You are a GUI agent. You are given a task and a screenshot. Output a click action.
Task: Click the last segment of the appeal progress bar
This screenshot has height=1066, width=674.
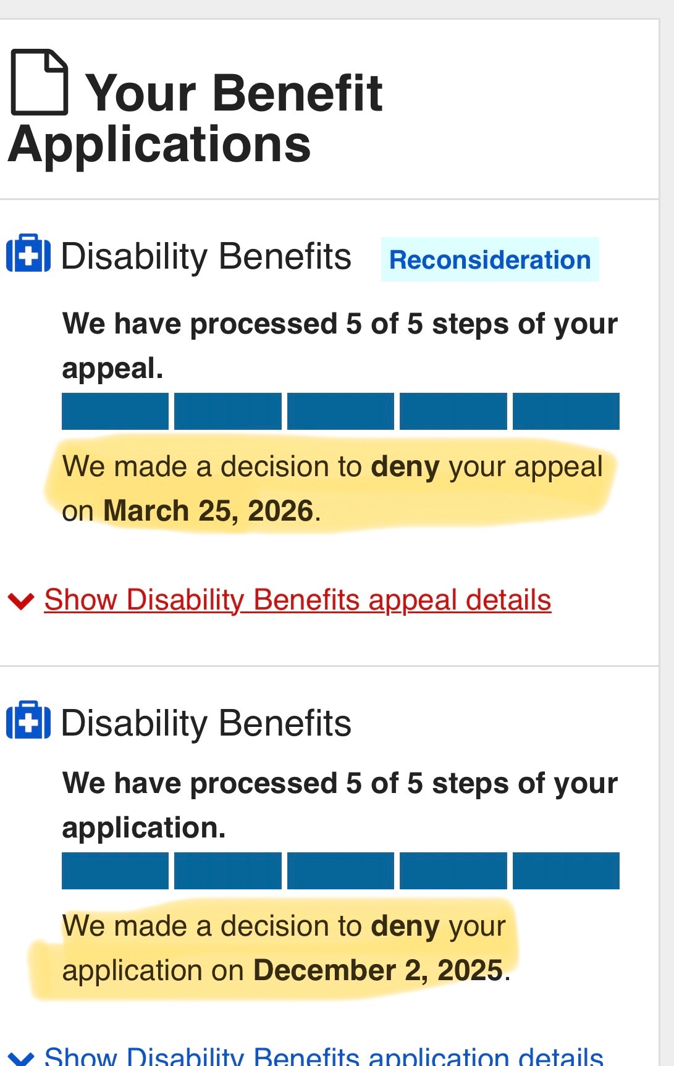pyautogui.click(x=566, y=411)
